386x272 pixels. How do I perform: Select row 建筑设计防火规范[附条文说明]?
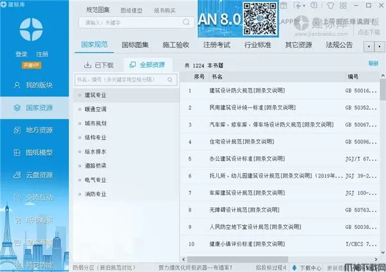coord(280,91)
